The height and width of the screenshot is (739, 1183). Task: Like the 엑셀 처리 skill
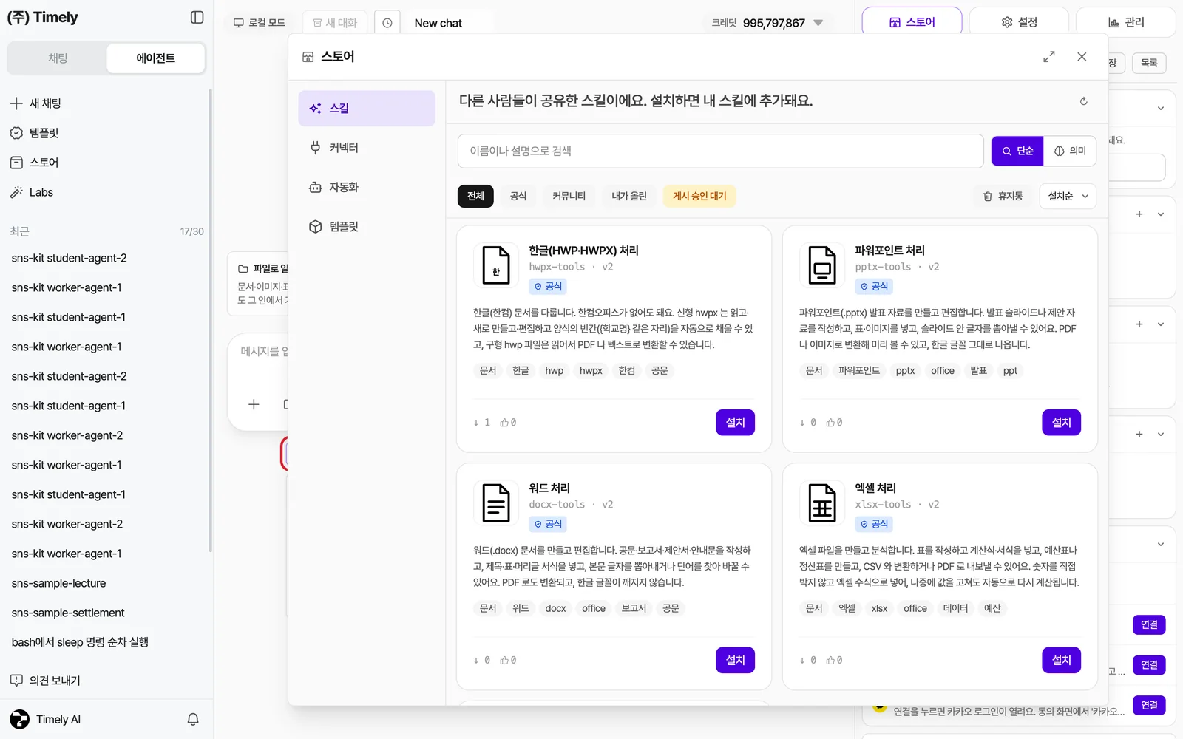tap(834, 661)
